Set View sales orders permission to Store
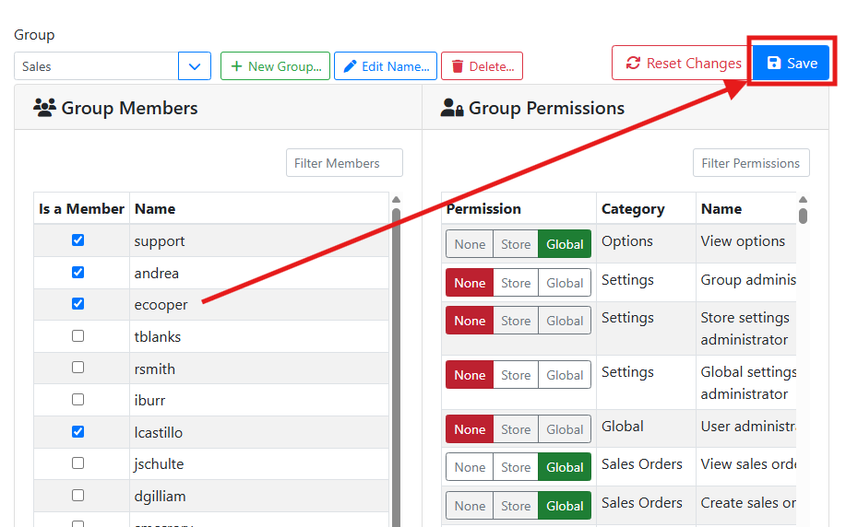Screen dimensions: 846x527 [516, 467]
